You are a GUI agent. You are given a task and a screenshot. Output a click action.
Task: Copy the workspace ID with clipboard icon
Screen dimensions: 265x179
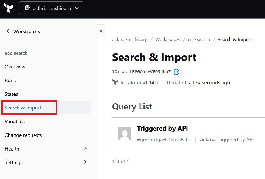(176, 72)
